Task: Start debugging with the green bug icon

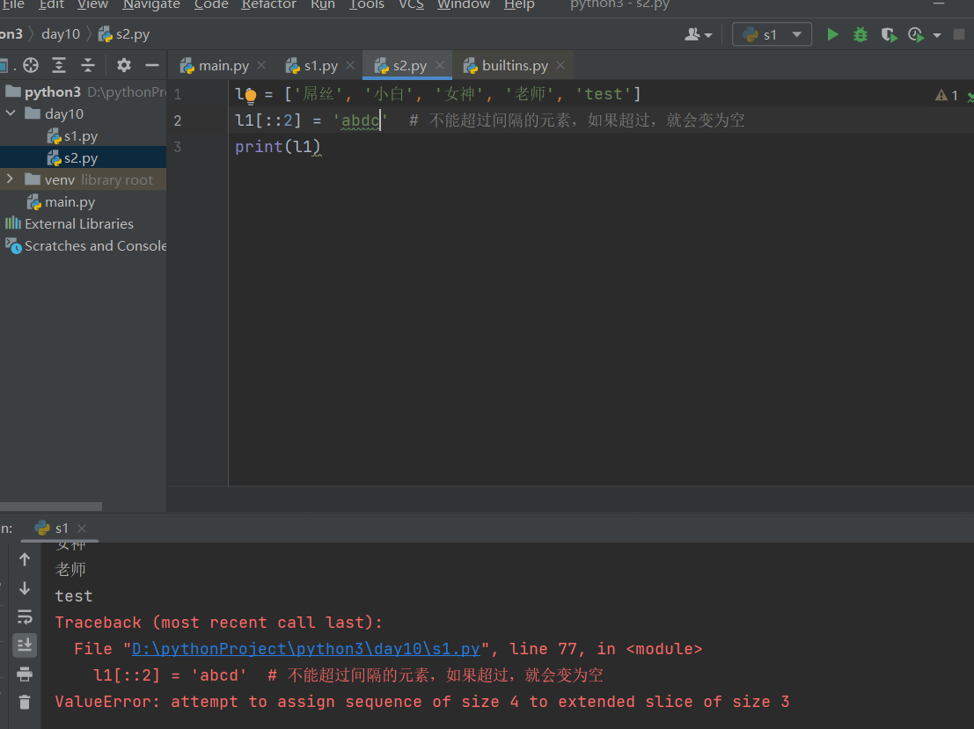Action: click(860, 34)
